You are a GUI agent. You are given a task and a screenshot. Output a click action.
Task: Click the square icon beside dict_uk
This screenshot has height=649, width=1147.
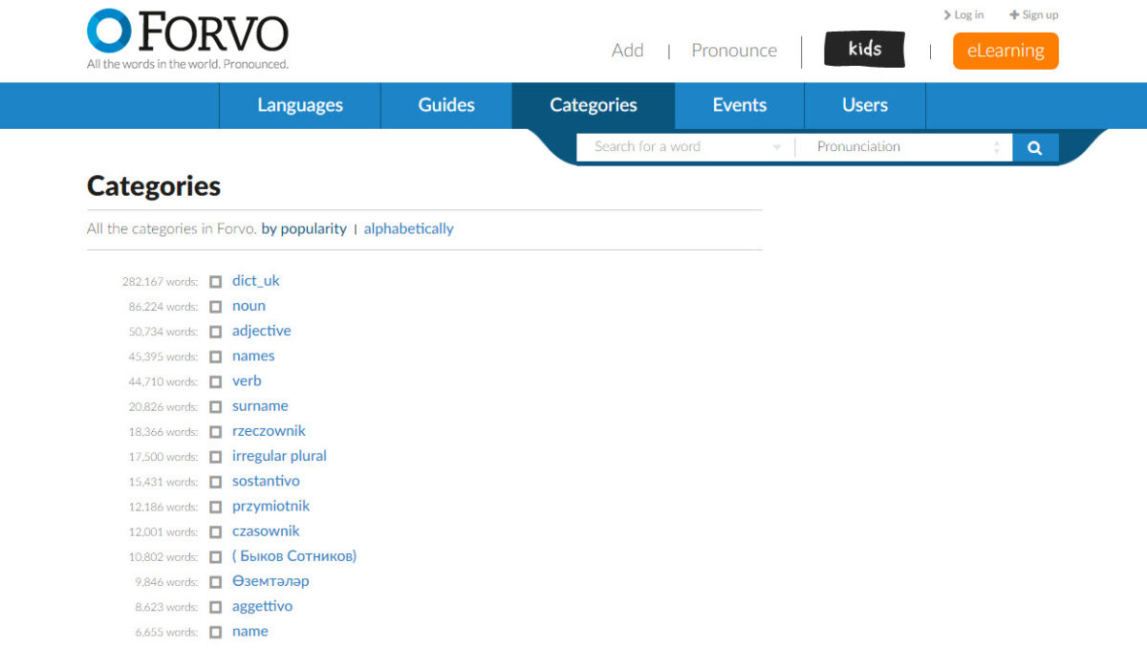[215, 282]
